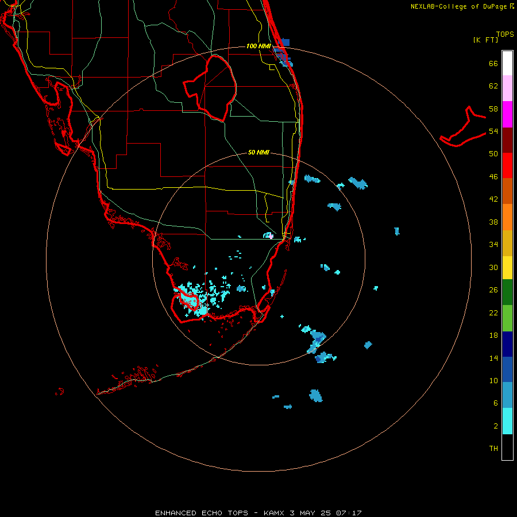This screenshot has width=517, height=517.
Task: Click the dark burnt-orange legend swatch
Action: click(507, 191)
